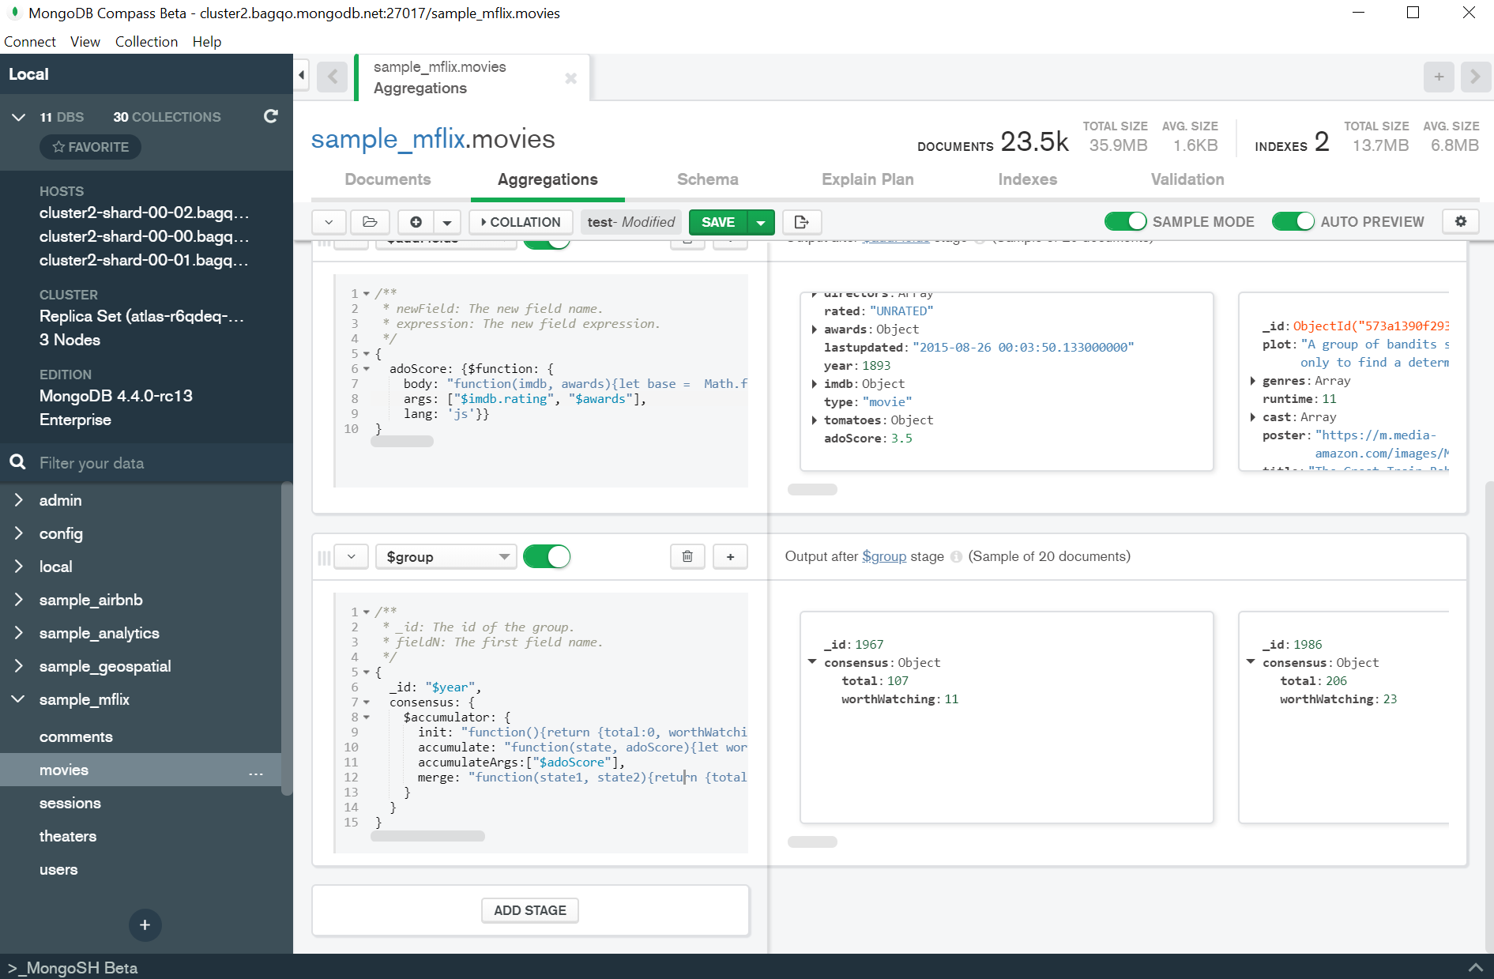
Task: Collapse the sidebar with the arrow handle
Action: 302,76
